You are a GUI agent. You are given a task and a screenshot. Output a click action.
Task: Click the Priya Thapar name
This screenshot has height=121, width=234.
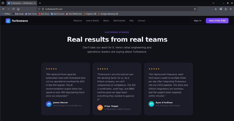(x=111, y=106)
